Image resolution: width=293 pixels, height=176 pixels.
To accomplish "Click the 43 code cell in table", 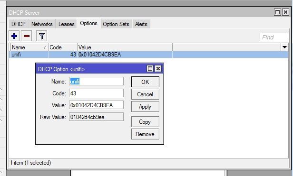I will 63,55.
